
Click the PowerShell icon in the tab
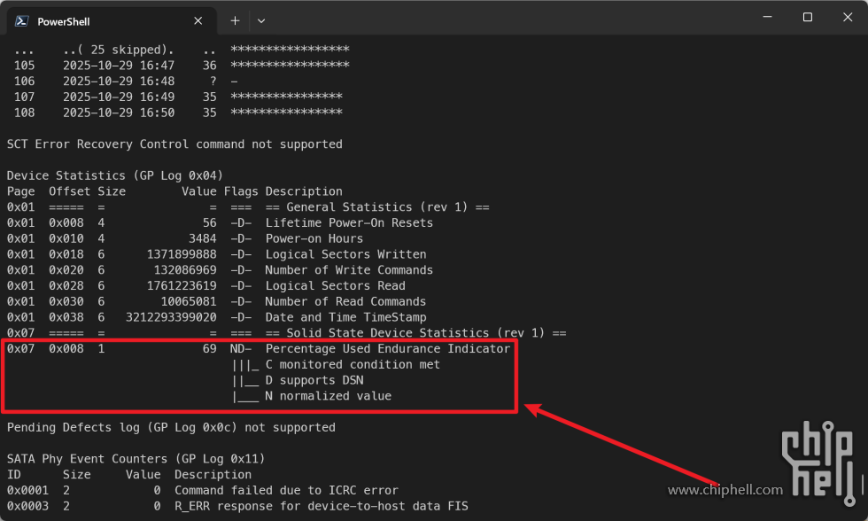19,21
